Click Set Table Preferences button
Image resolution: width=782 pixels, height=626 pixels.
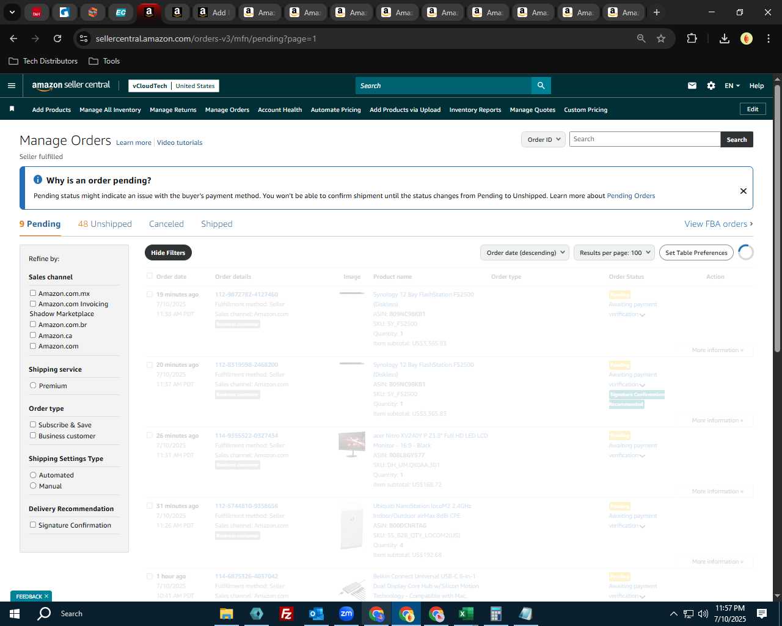point(696,252)
